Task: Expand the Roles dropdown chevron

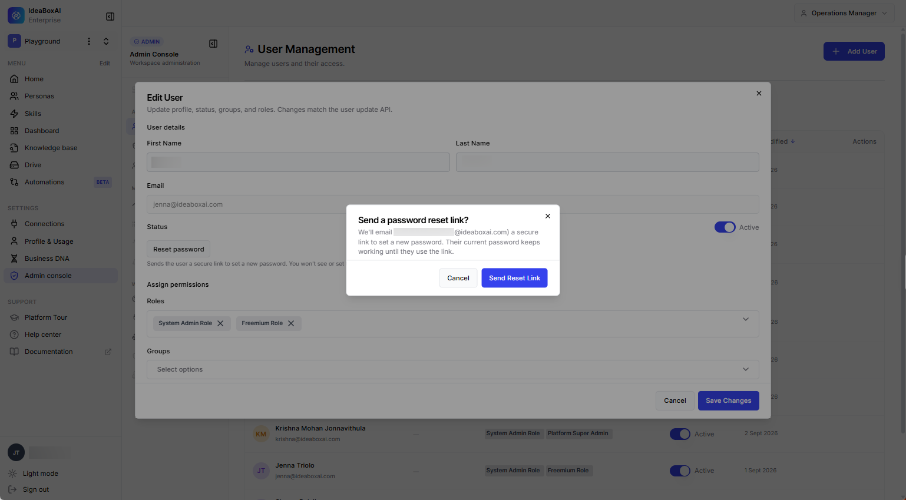Action: click(x=746, y=319)
